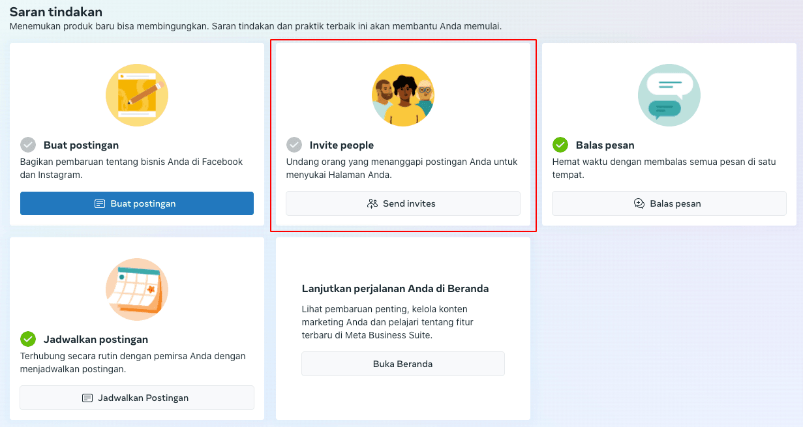Click the pencil illustration in Buat postingan card
803x427 pixels.
(x=137, y=95)
